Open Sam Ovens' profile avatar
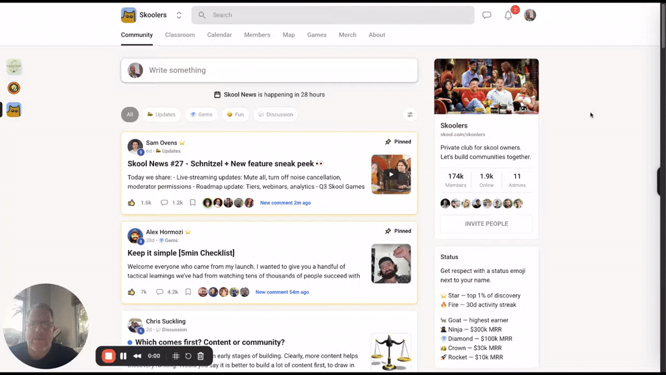 135,146
